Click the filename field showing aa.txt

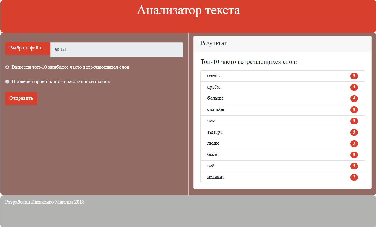pos(117,49)
